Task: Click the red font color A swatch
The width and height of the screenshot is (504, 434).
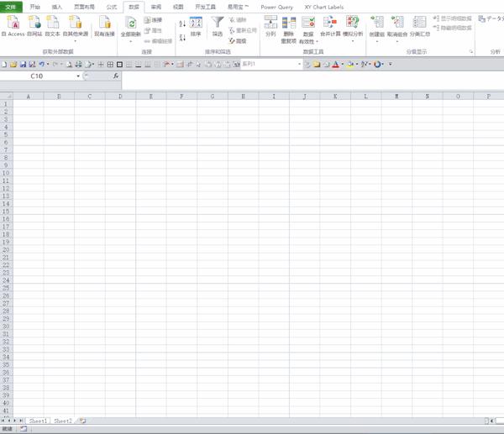Action: click(x=335, y=65)
